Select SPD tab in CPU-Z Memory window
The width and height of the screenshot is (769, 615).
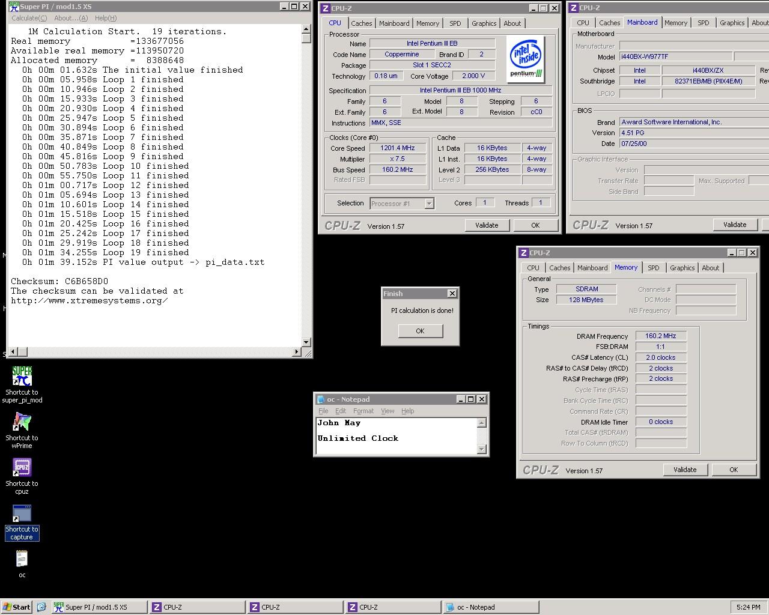(x=654, y=268)
